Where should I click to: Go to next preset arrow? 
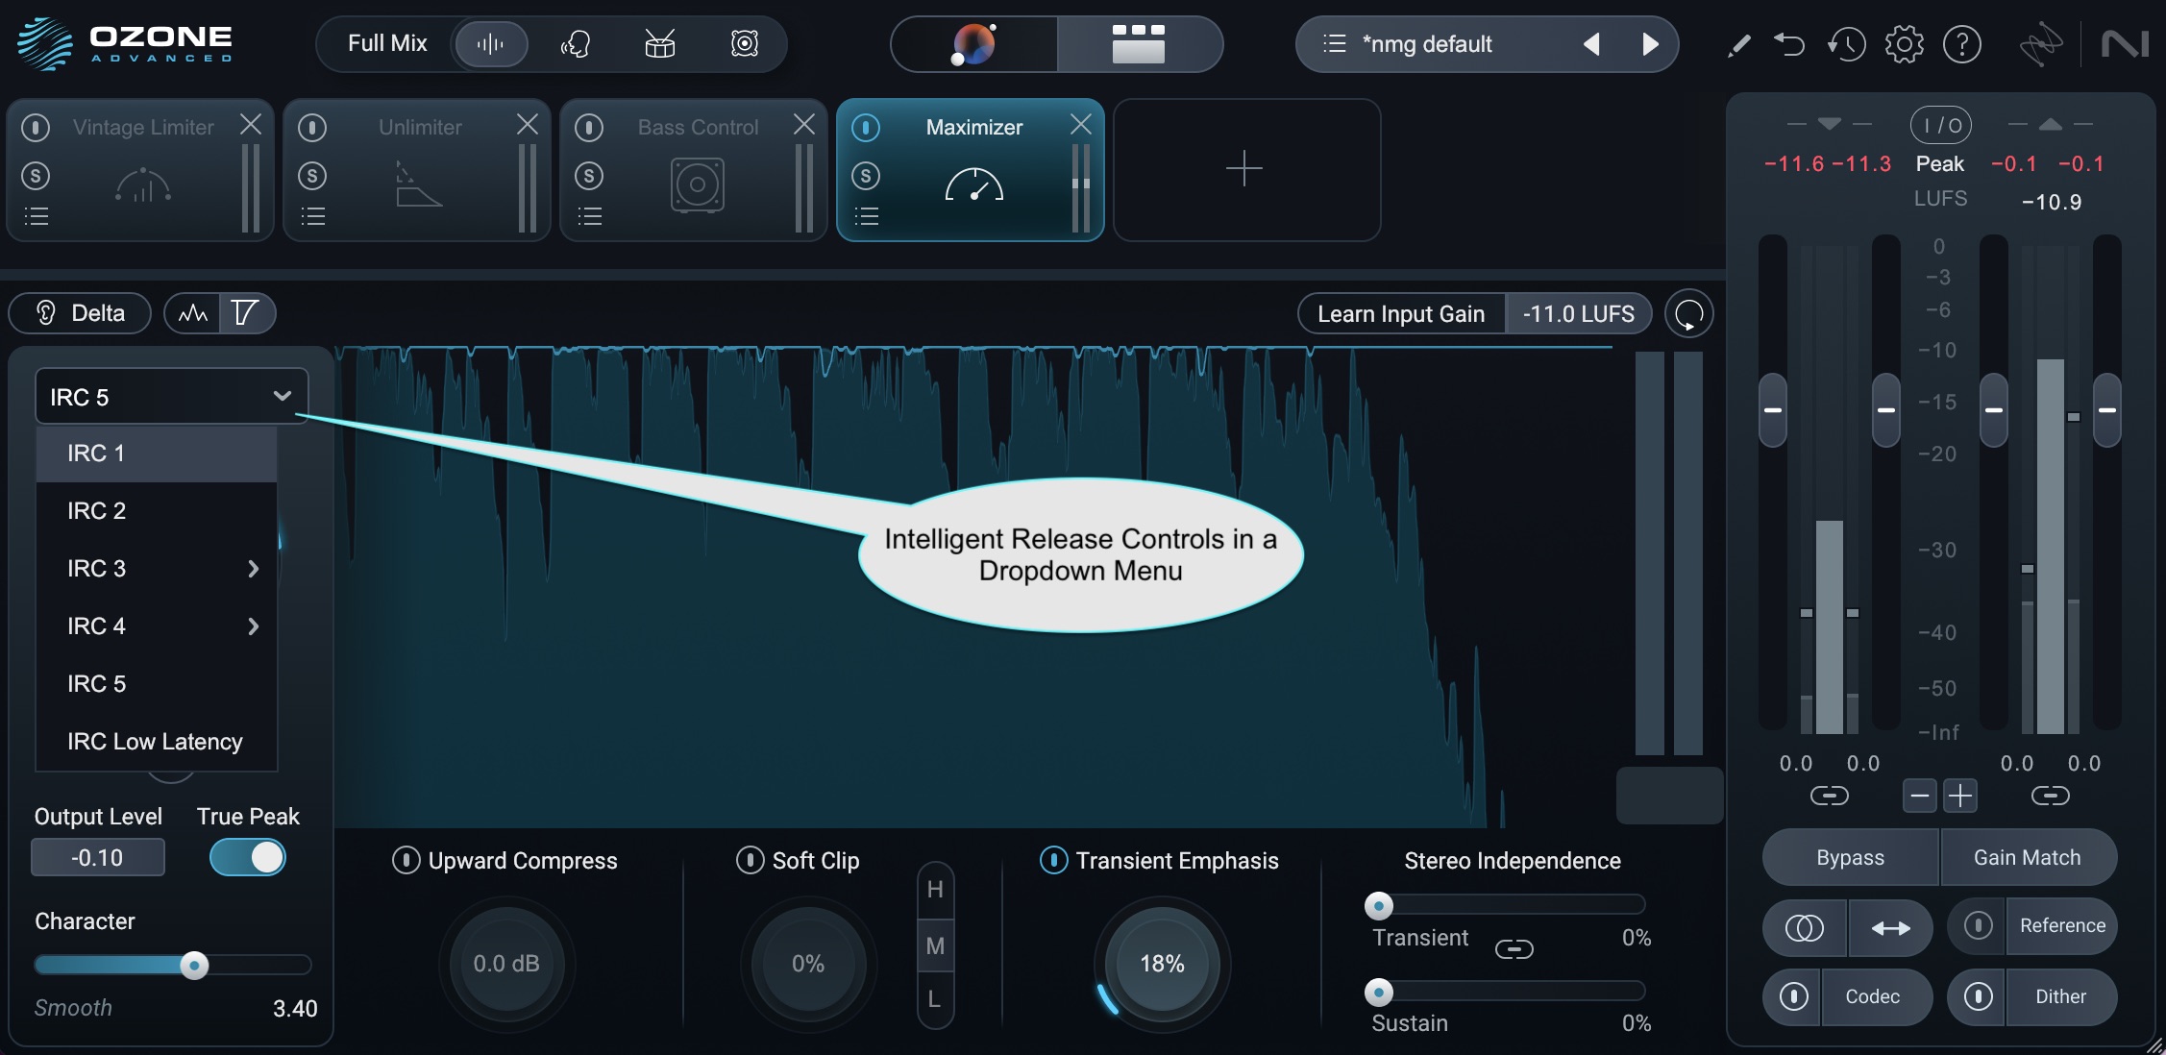[x=1650, y=44]
